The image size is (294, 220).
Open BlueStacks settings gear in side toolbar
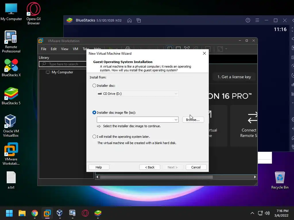(x=293, y=119)
